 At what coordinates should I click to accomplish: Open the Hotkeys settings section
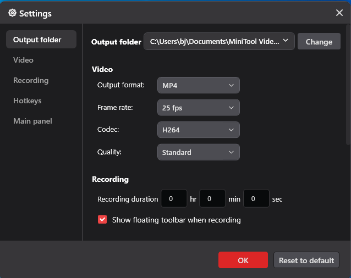(x=28, y=101)
